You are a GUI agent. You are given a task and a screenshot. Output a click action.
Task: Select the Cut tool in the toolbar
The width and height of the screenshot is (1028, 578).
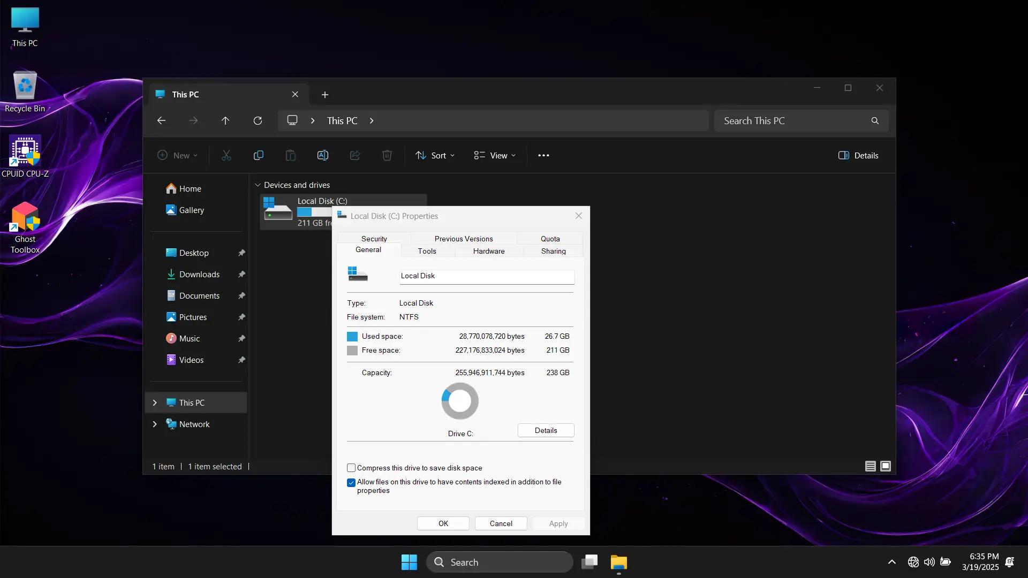pos(225,155)
